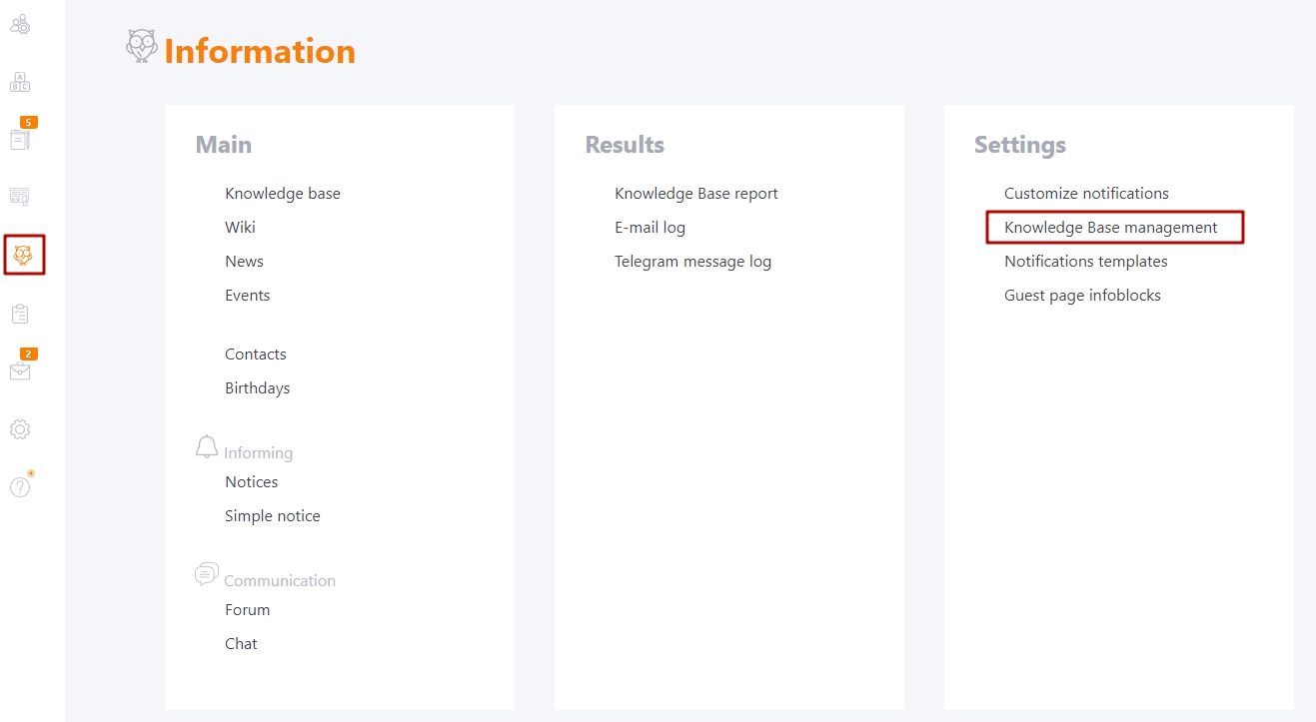Viewport: 1316px width, 722px height.
Task: Go to the Wiki page
Action: [240, 228]
